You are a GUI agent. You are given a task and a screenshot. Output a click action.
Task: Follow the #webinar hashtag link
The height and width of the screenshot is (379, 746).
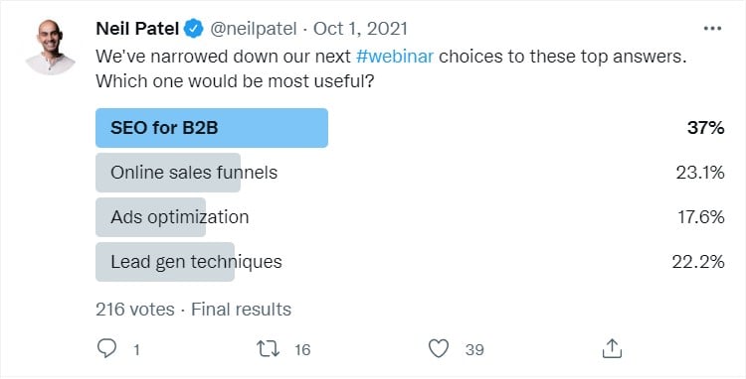coord(395,57)
